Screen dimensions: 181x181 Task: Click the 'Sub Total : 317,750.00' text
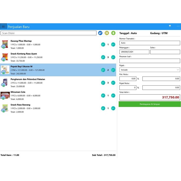tap(104, 155)
